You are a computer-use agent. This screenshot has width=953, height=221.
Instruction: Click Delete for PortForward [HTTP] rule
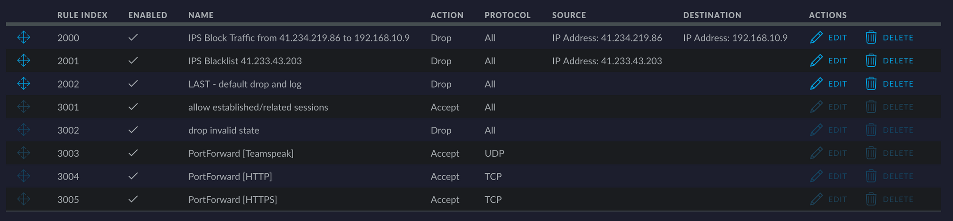tap(898, 176)
